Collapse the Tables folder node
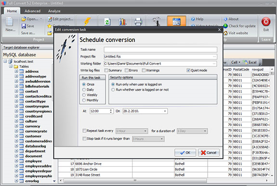 [x=11, y=67]
